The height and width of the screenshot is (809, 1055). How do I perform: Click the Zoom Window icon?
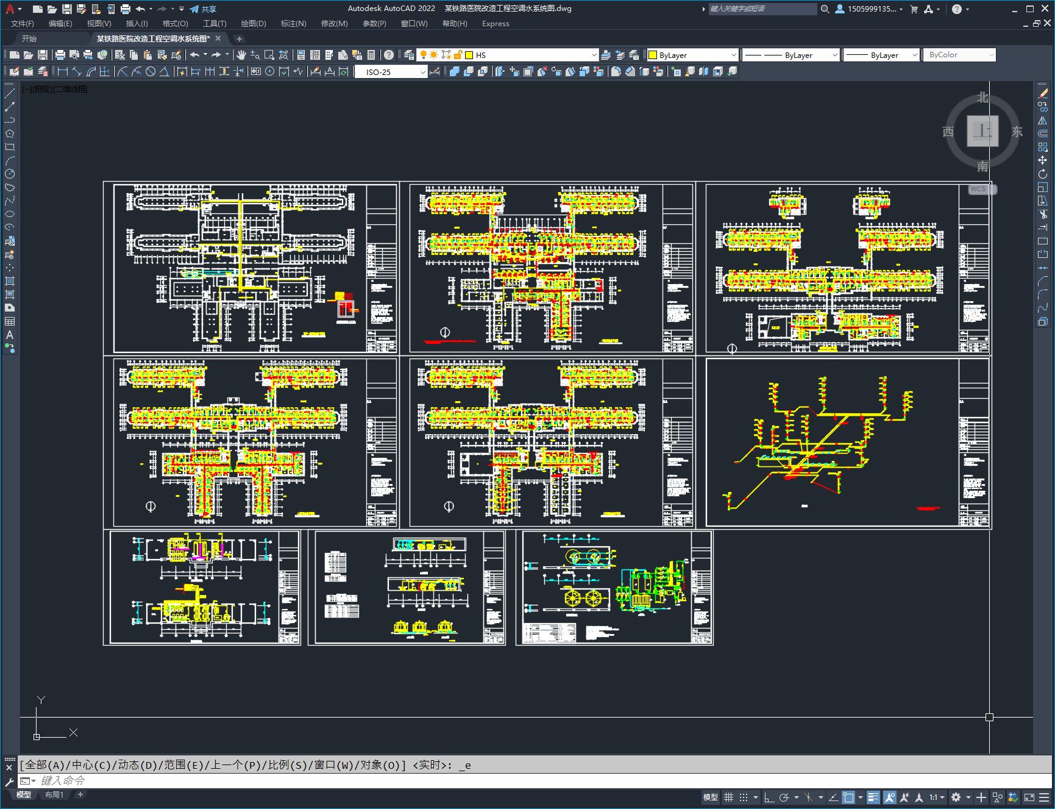pos(269,55)
